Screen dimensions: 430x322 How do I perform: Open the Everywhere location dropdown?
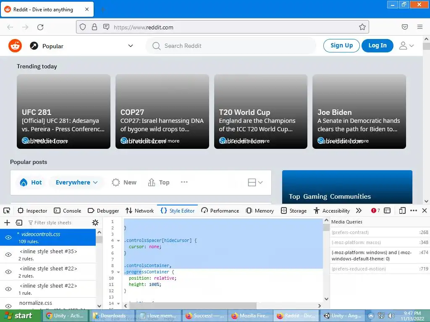[x=76, y=182]
